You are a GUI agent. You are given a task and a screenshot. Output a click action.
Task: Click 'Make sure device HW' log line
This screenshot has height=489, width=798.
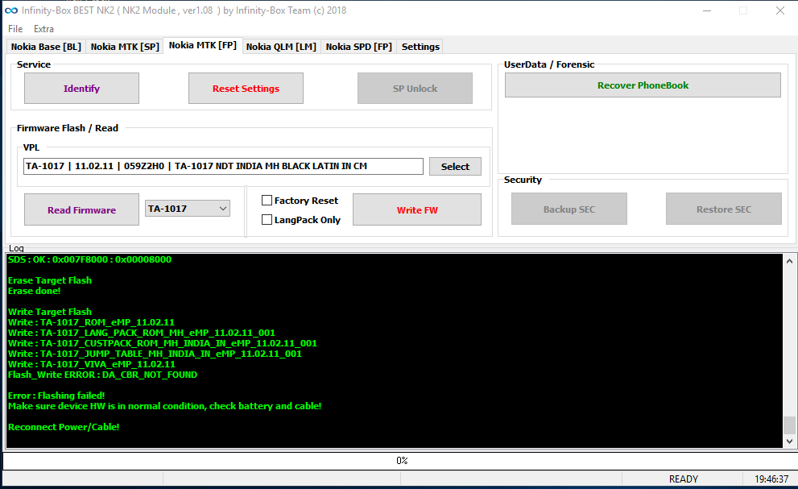click(x=165, y=406)
